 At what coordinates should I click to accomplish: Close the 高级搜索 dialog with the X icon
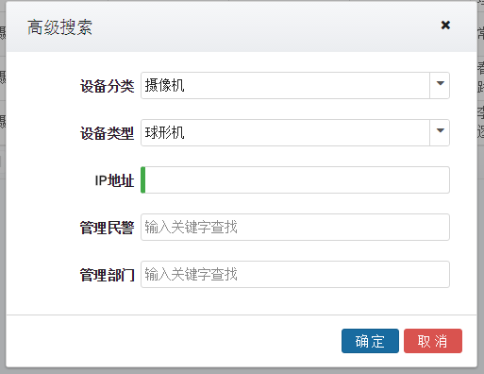tap(445, 25)
